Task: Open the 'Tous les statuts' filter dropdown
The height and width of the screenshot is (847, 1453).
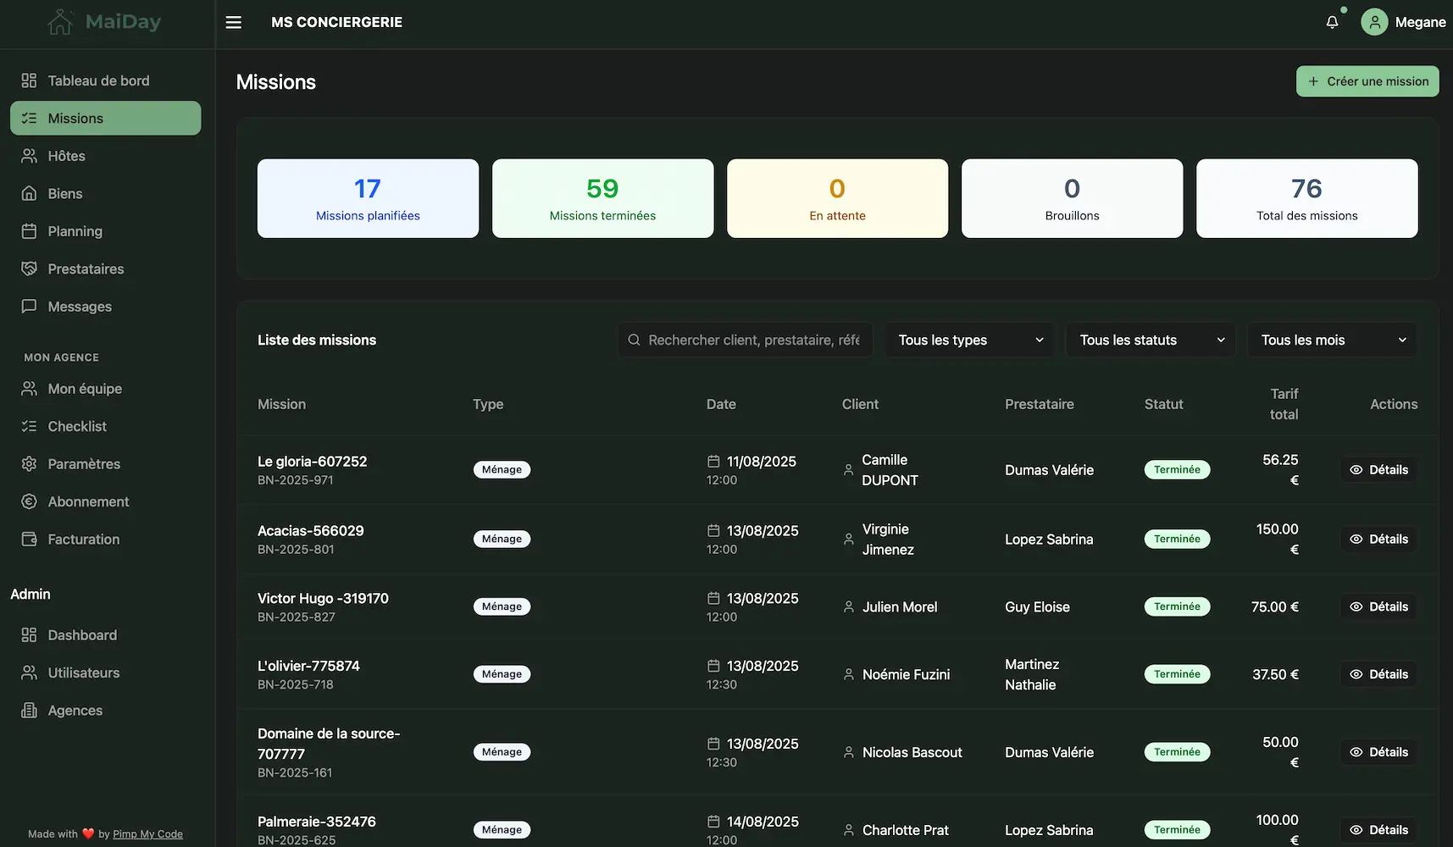Action: click(x=1151, y=340)
